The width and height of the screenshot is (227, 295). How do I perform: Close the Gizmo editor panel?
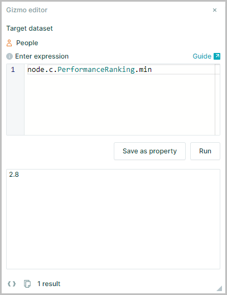(x=215, y=10)
